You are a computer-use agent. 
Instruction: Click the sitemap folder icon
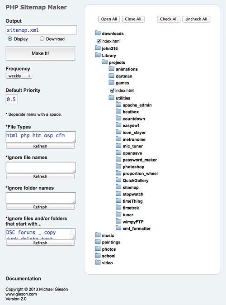(x=118, y=187)
